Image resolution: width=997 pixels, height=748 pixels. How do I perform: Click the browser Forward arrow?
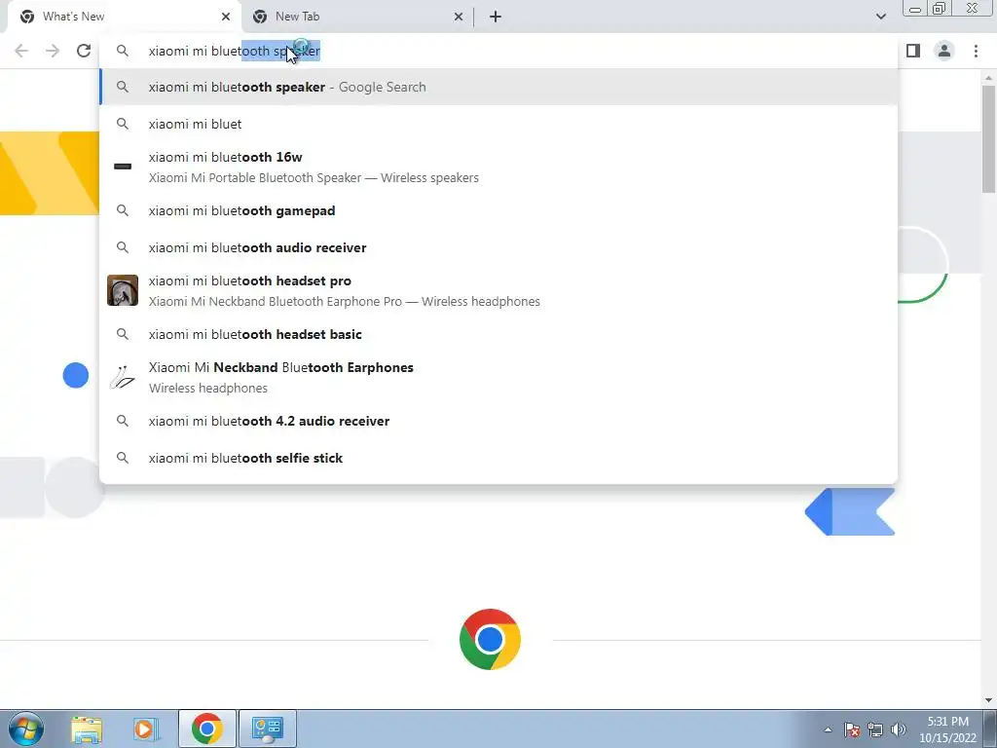point(53,51)
